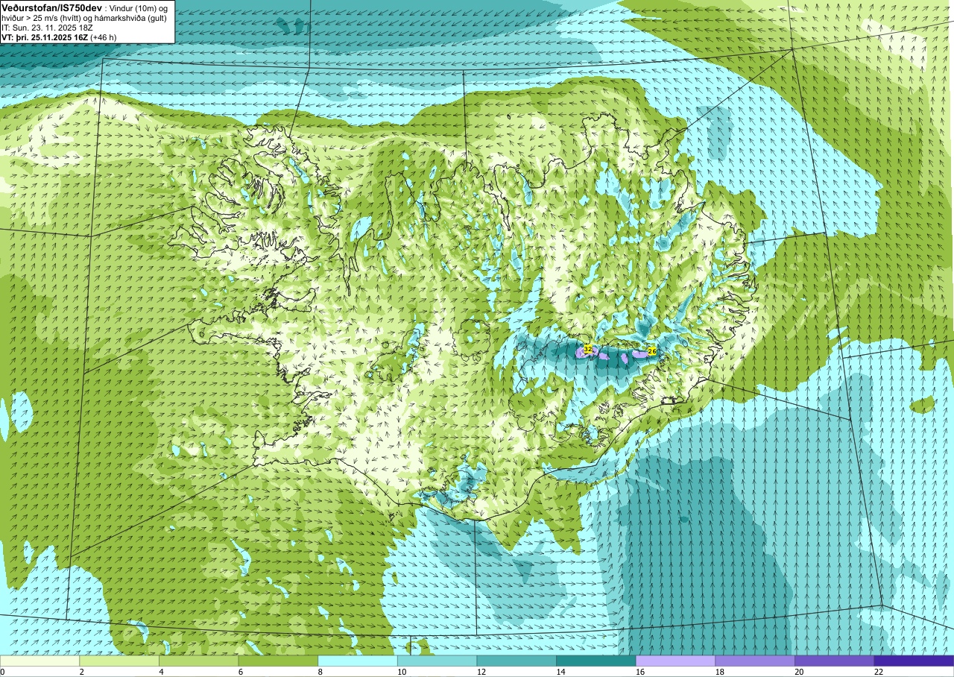Image resolution: width=954 pixels, height=677 pixels.
Task: Click the dark indigo above-22 legend swatch
Action: click(914, 661)
